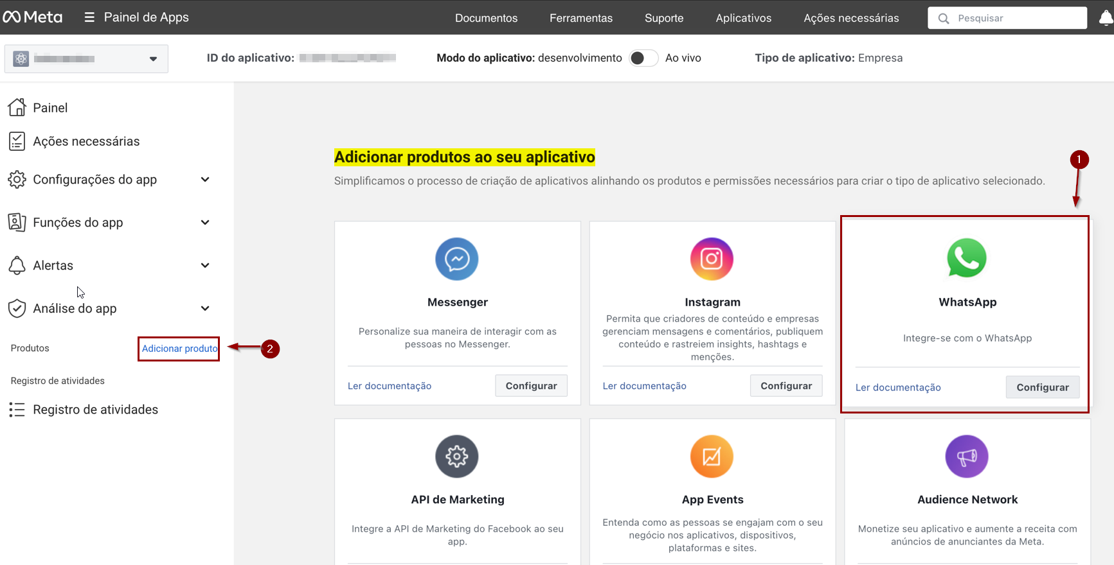Click the API de Marketing gear icon
The image size is (1114, 565).
[x=456, y=456]
